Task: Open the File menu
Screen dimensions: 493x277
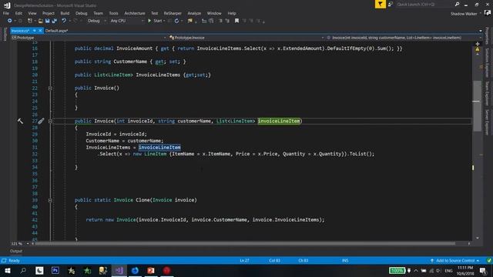Action: pos(6,13)
